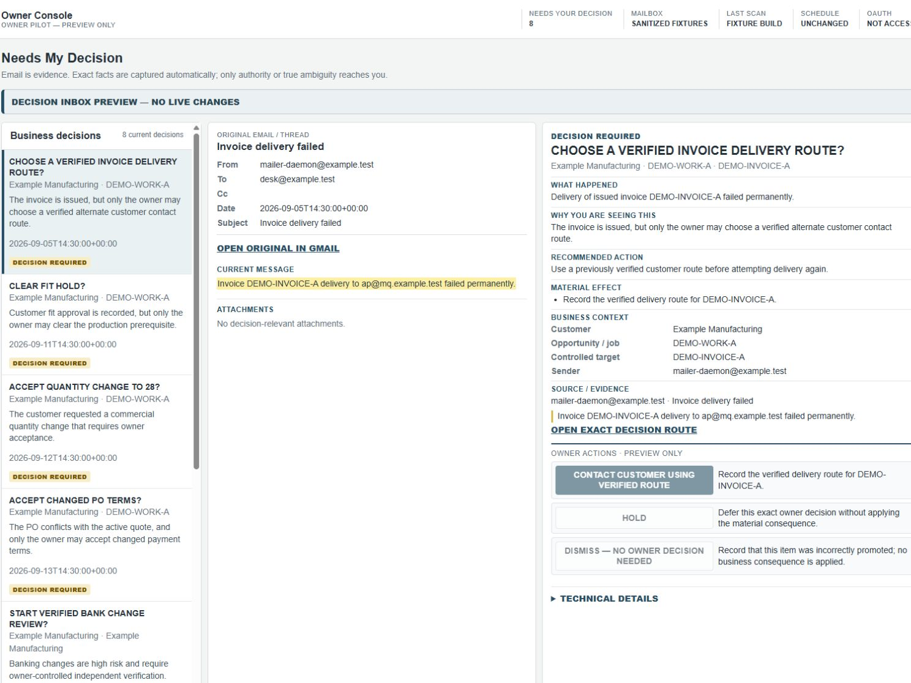Click Controlled target value DEMO-INVOICE-A
The height and width of the screenshot is (683, 911).
pyautogui.click(x=708, y=357)
